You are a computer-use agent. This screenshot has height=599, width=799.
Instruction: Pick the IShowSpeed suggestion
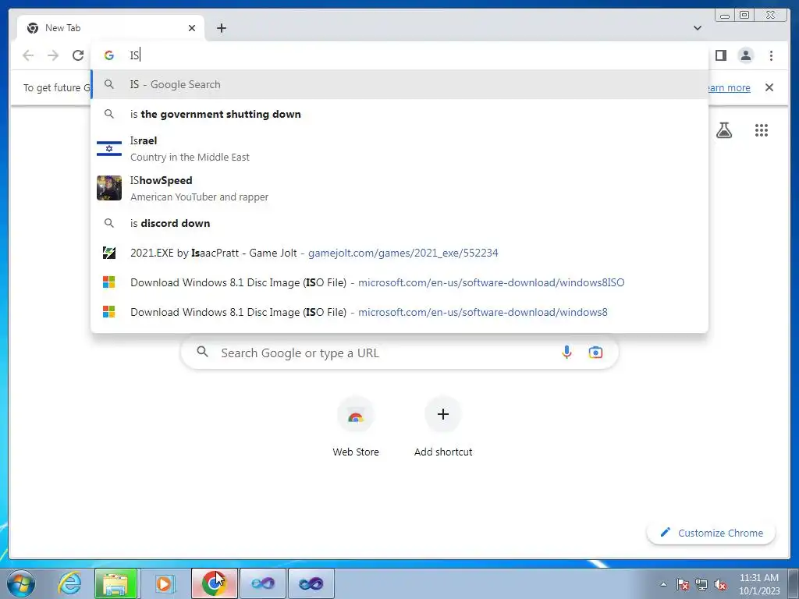[x=399, y=189]
